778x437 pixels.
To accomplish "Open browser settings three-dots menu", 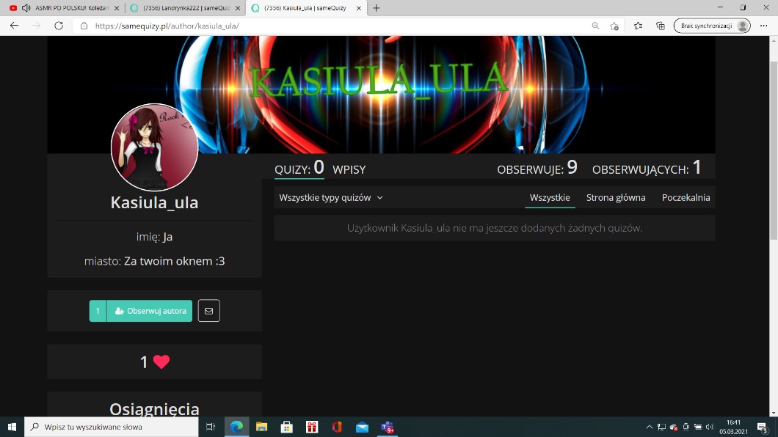I will pos(763,26).
